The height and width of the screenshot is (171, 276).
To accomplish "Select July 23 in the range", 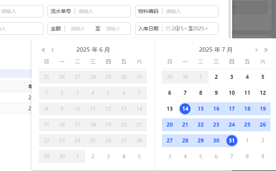I will pyautogui.click(x=216, y=125).
